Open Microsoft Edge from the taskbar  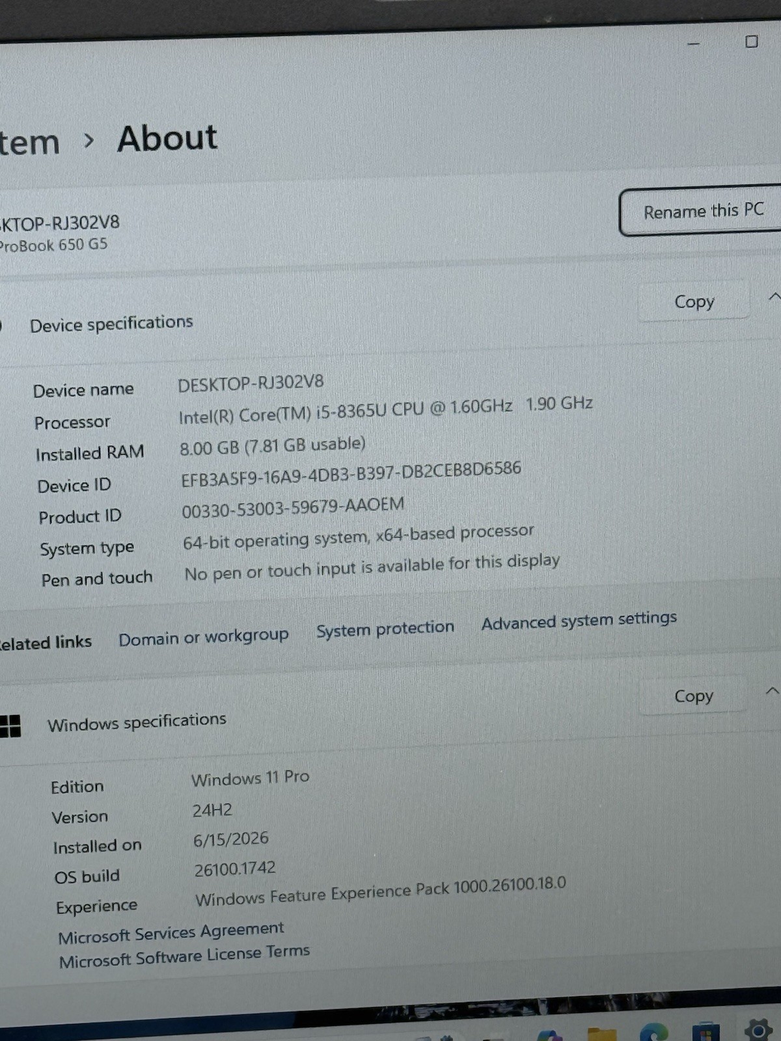click(x=653, y=1033)
